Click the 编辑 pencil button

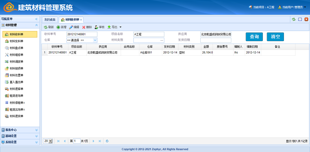(x=74, y=27)
